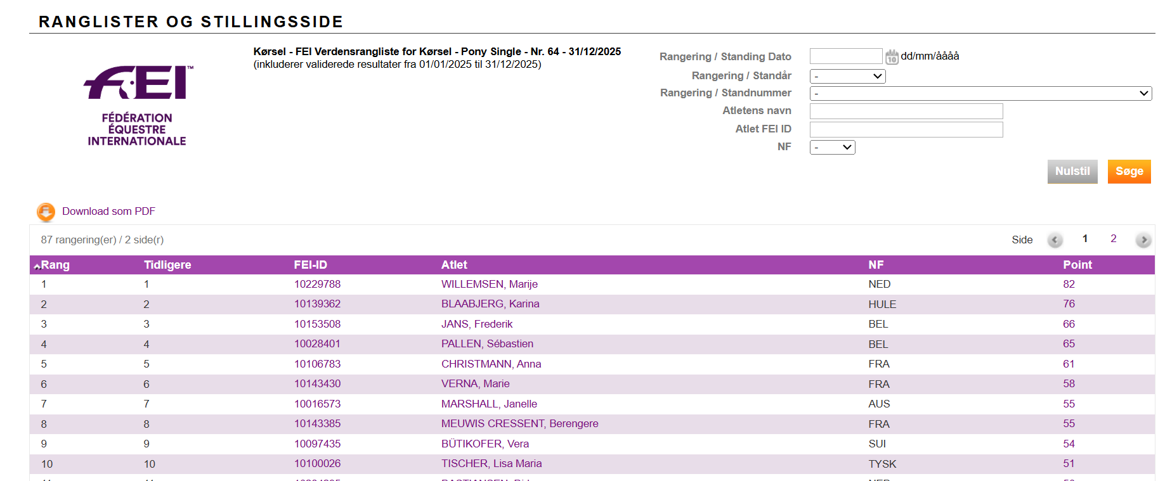Screen dimensions: 1158x481
Task: Expand the NF country dropdown
Action: (832, 148)
